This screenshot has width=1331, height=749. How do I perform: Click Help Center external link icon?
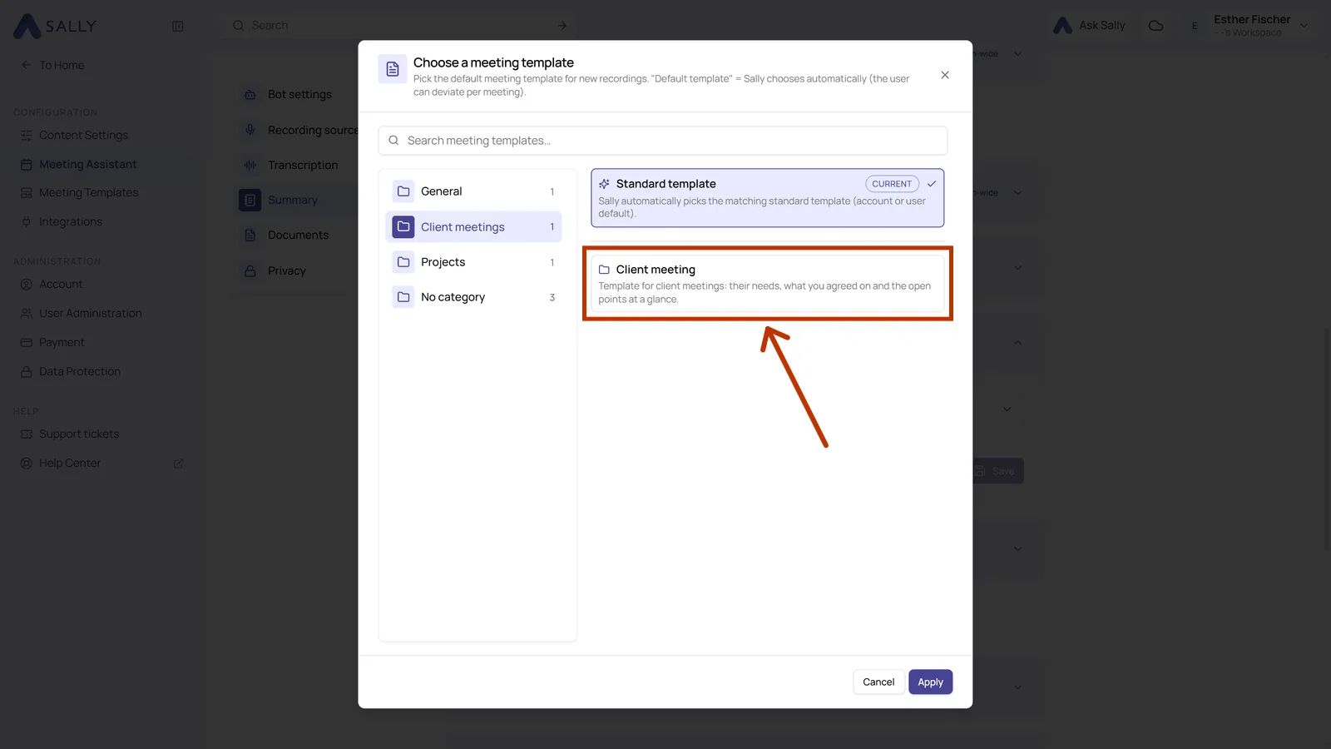click(178, 464)
